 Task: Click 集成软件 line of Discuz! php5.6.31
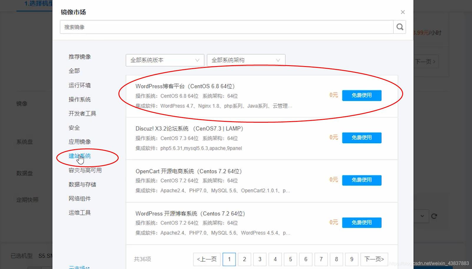coord(189,148)
